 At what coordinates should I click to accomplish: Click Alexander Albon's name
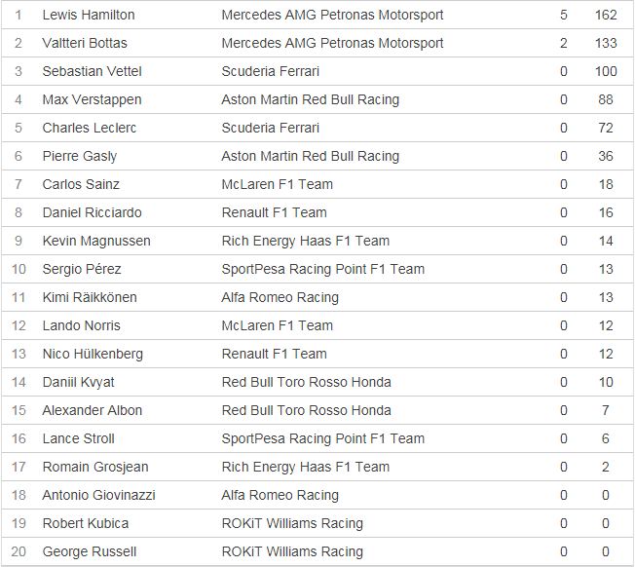[93, 410]
